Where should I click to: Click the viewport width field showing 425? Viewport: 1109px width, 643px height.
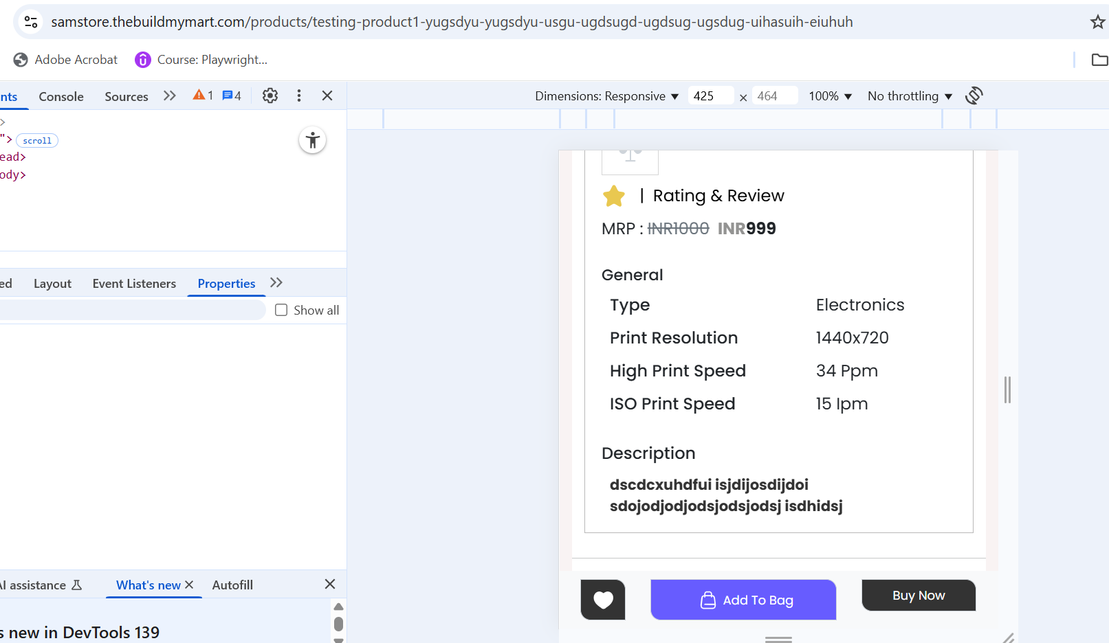click(x=710, y=96)
